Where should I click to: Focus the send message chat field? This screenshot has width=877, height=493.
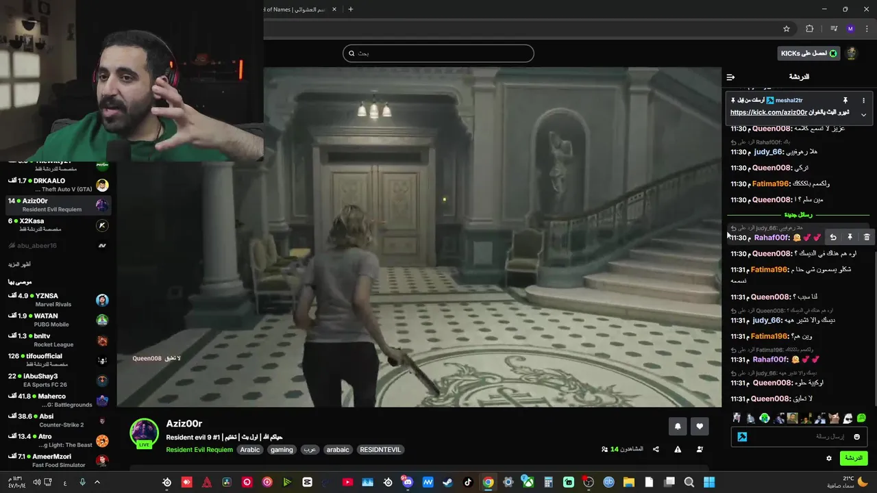(x=799, y=437)
